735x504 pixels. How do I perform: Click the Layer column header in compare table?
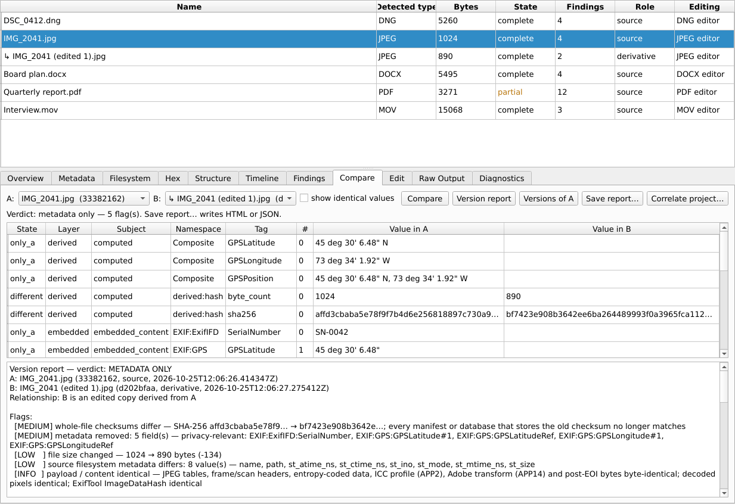[x=69, y=229]
